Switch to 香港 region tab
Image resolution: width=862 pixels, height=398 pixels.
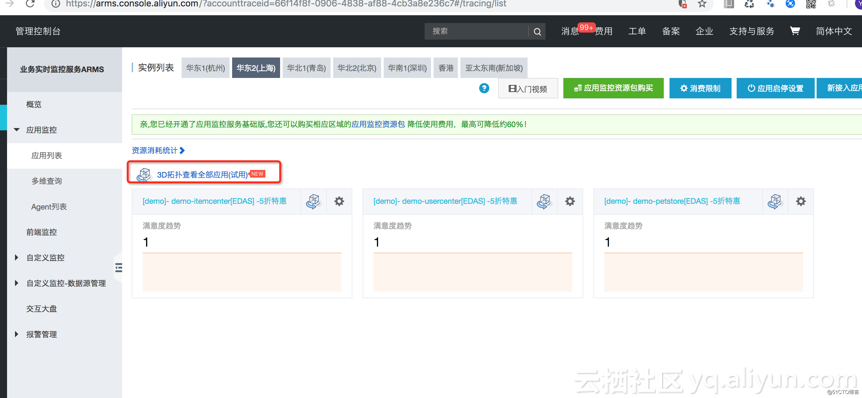[446, 68]
